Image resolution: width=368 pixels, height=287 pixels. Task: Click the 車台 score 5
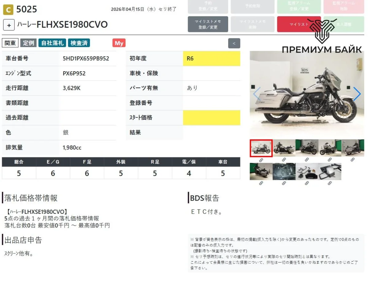coord(223,174)
